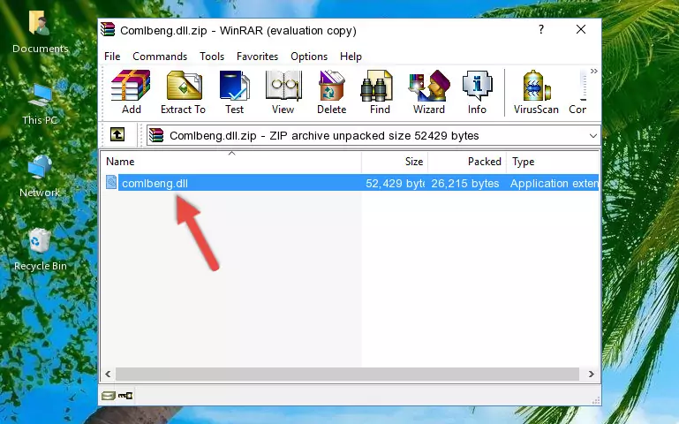679x424 pixels.
Task: Click the comlbeng.dll file icon
Action: (x=111, y=182)
